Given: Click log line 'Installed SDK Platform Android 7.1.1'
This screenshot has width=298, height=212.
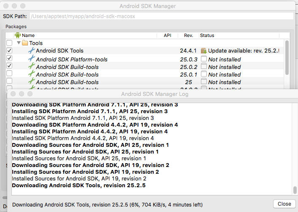Looking at the screenshot, I should coord(83,118).
